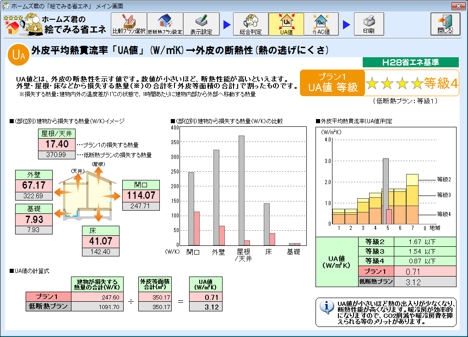Click the プラン1 UA値 等級 orange badge
This screenshot has width=468, height=337.
(332, 83)
